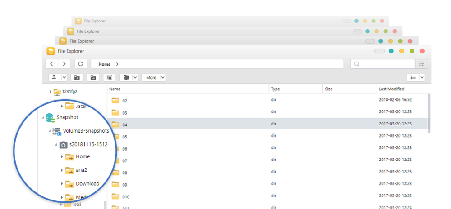Click the Home breadcrumb in the path bar
Viewport: 451px width, 209px height.
(x=105, y=64)
